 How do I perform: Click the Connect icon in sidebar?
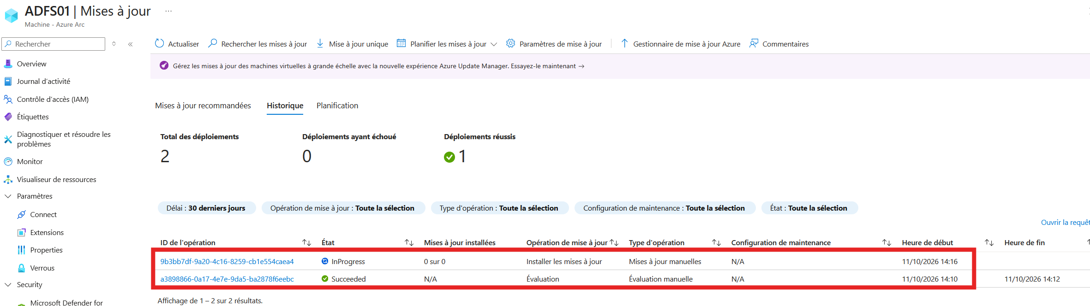21,214
